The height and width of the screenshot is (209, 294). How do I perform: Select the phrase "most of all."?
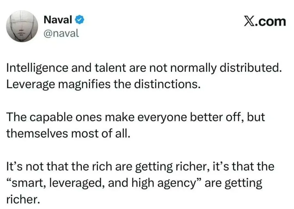100,134
